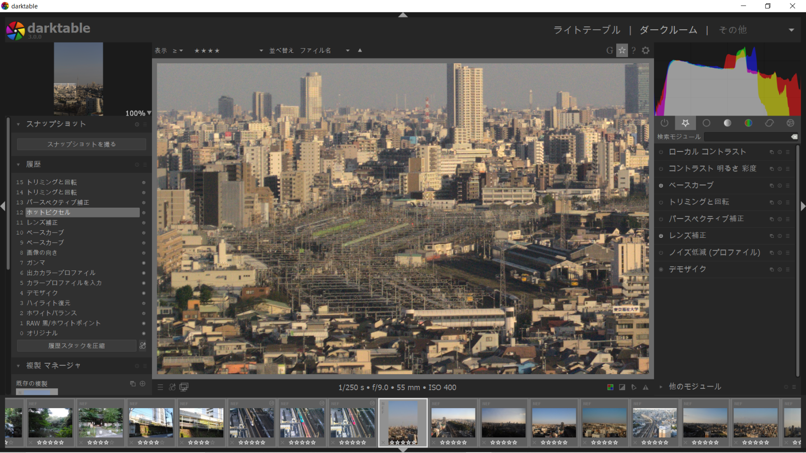The height and width of the screenshot is (453, 806).
Task: Open the ファイル名 sort dropdown
Action: [325, 50]
